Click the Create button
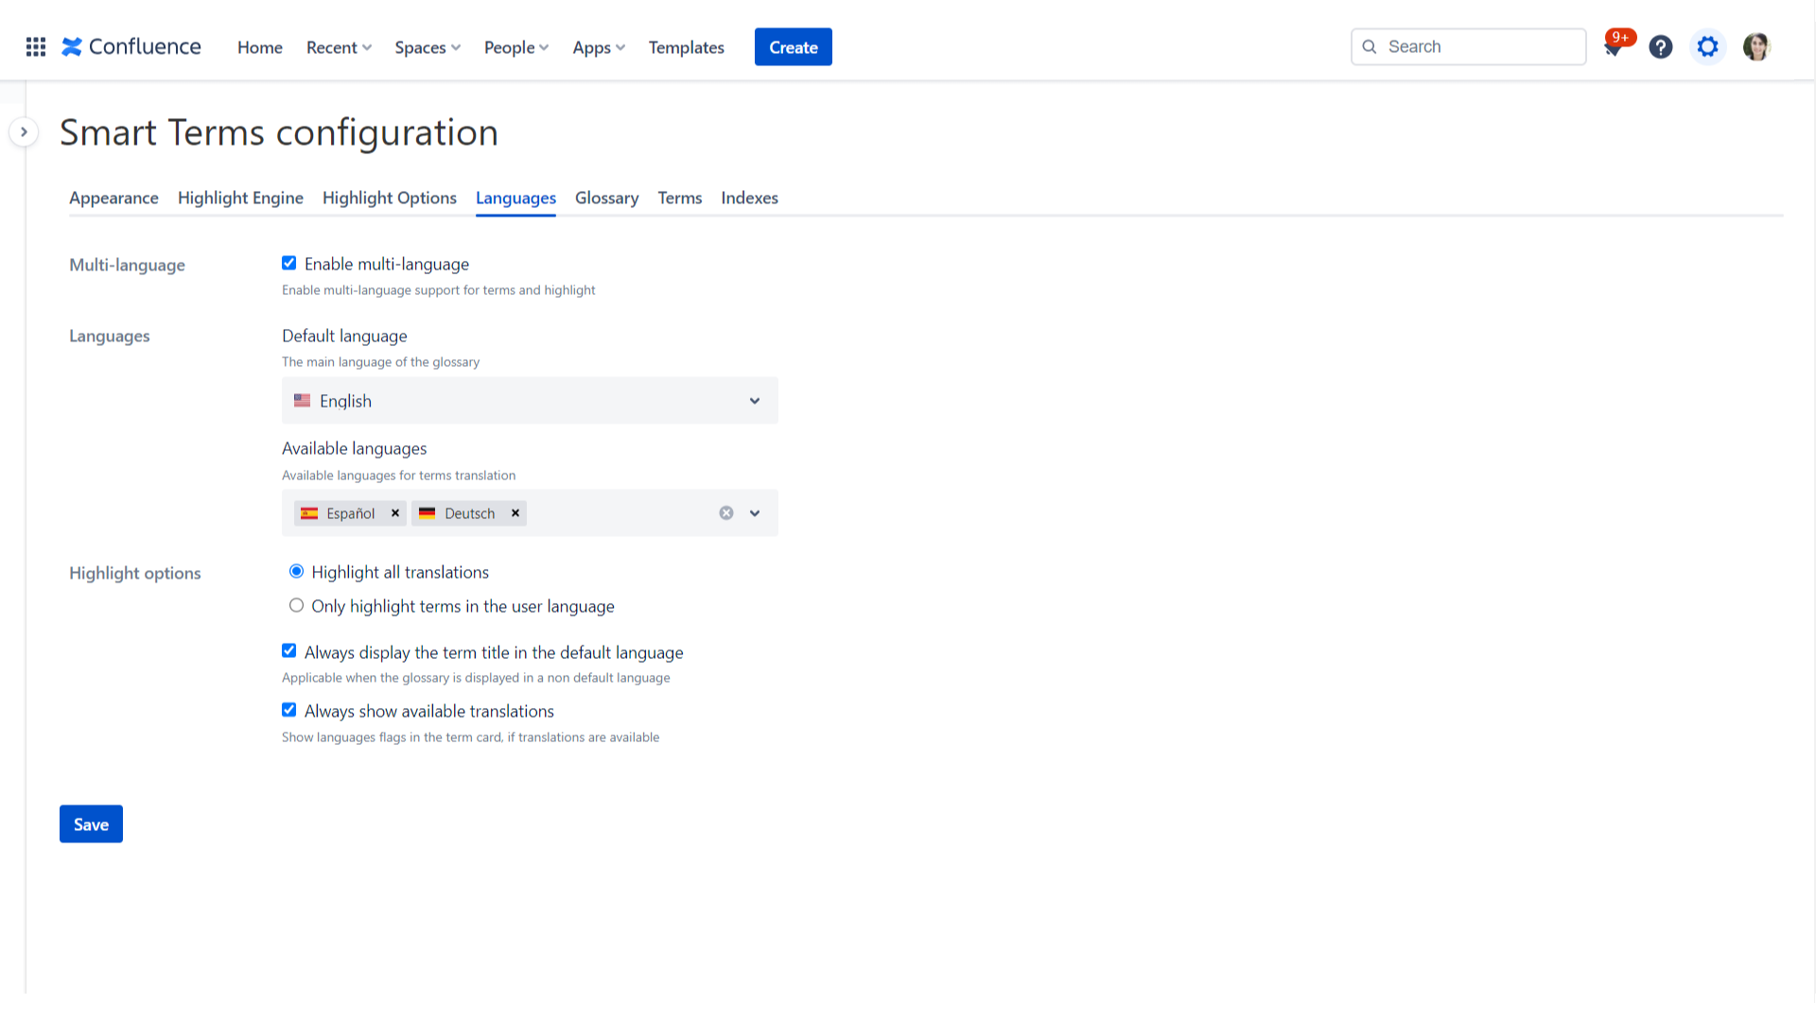This screenshot has height=1021, width=1816. (793, 46)
